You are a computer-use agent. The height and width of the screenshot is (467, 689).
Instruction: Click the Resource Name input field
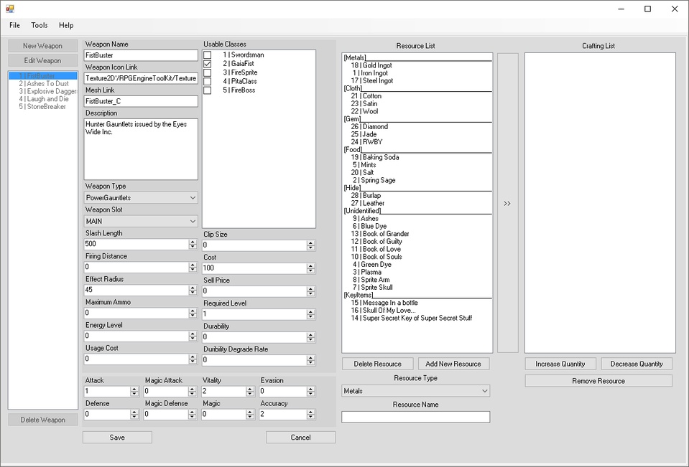click(x=416, y=416)
